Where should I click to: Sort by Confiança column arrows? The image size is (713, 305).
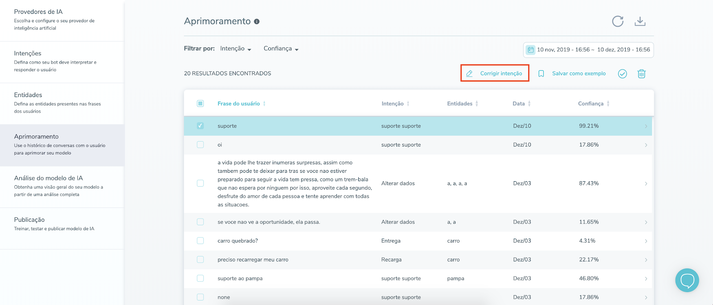(608, 104)
